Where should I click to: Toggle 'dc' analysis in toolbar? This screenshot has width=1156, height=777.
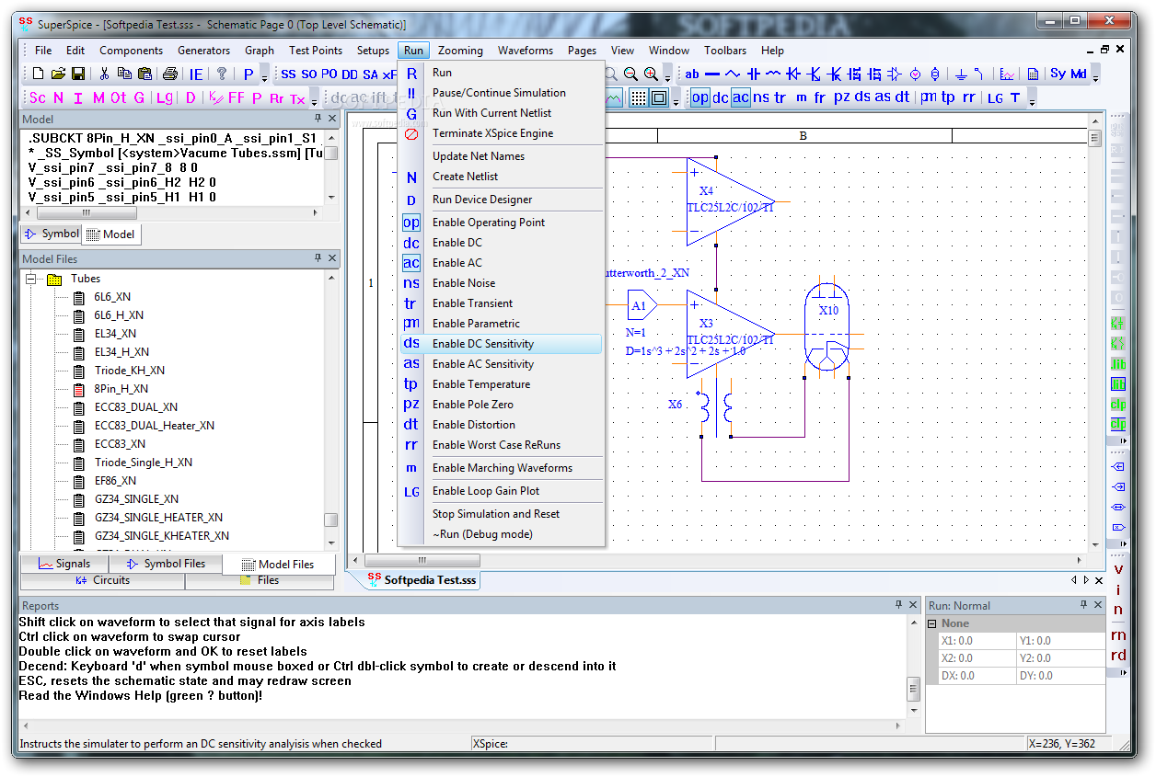click(721, 97)
